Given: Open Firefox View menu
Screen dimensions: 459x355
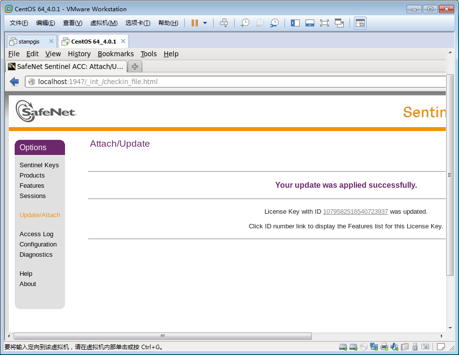Looking at the screenshot, I should tap(53, 54).
